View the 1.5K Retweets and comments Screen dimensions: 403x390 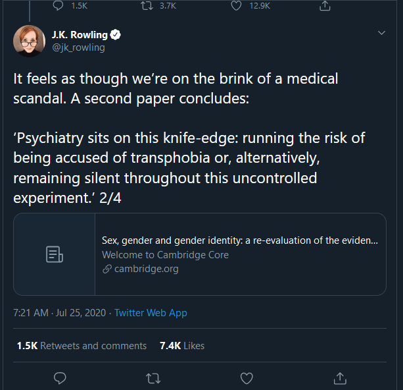coord(82,346)
